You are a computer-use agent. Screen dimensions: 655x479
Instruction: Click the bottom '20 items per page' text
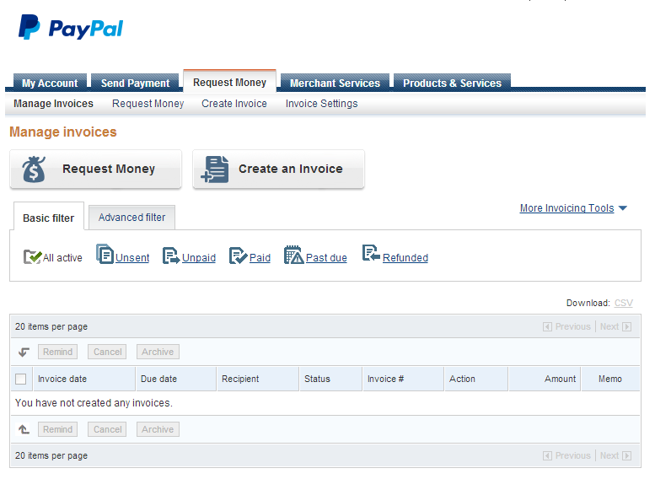pos(51,455)
